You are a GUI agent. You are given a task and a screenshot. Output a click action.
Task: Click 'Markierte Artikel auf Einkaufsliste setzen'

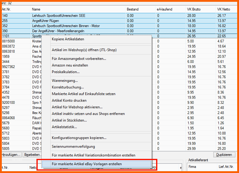(96, 94)
